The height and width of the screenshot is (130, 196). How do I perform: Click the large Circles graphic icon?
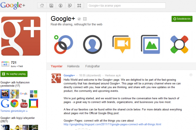pyautogui.click(x=63, y=44)
